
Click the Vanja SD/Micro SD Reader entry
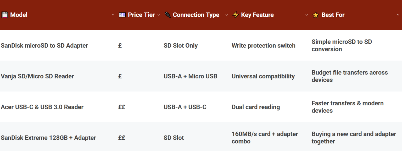coord(37,76)
